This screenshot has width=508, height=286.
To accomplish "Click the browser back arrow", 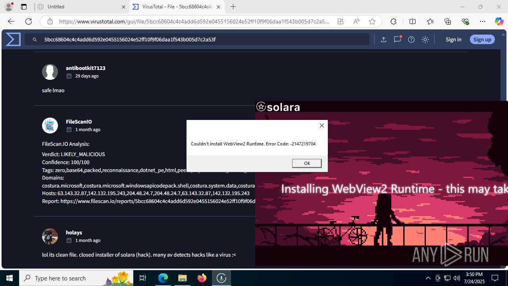I will pos(11,21).
